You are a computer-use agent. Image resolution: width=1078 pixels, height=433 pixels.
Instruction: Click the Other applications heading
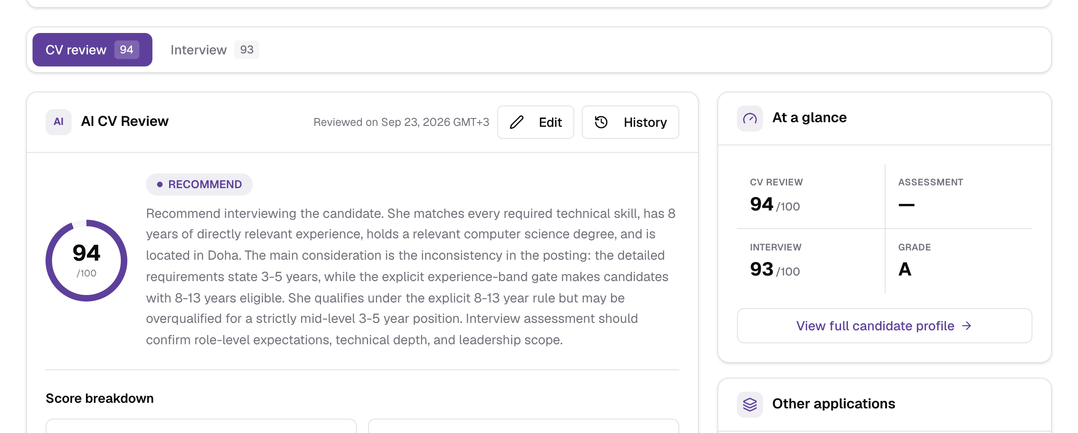(x=834, y=404)
